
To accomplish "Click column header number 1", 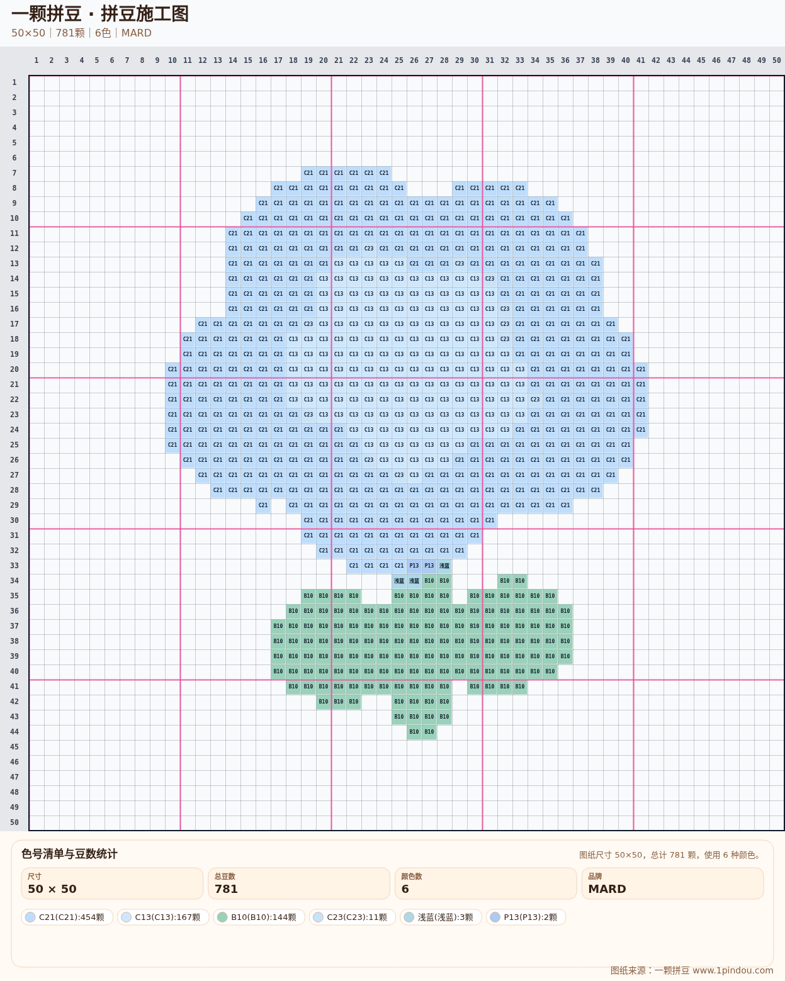I will (37, 60).
